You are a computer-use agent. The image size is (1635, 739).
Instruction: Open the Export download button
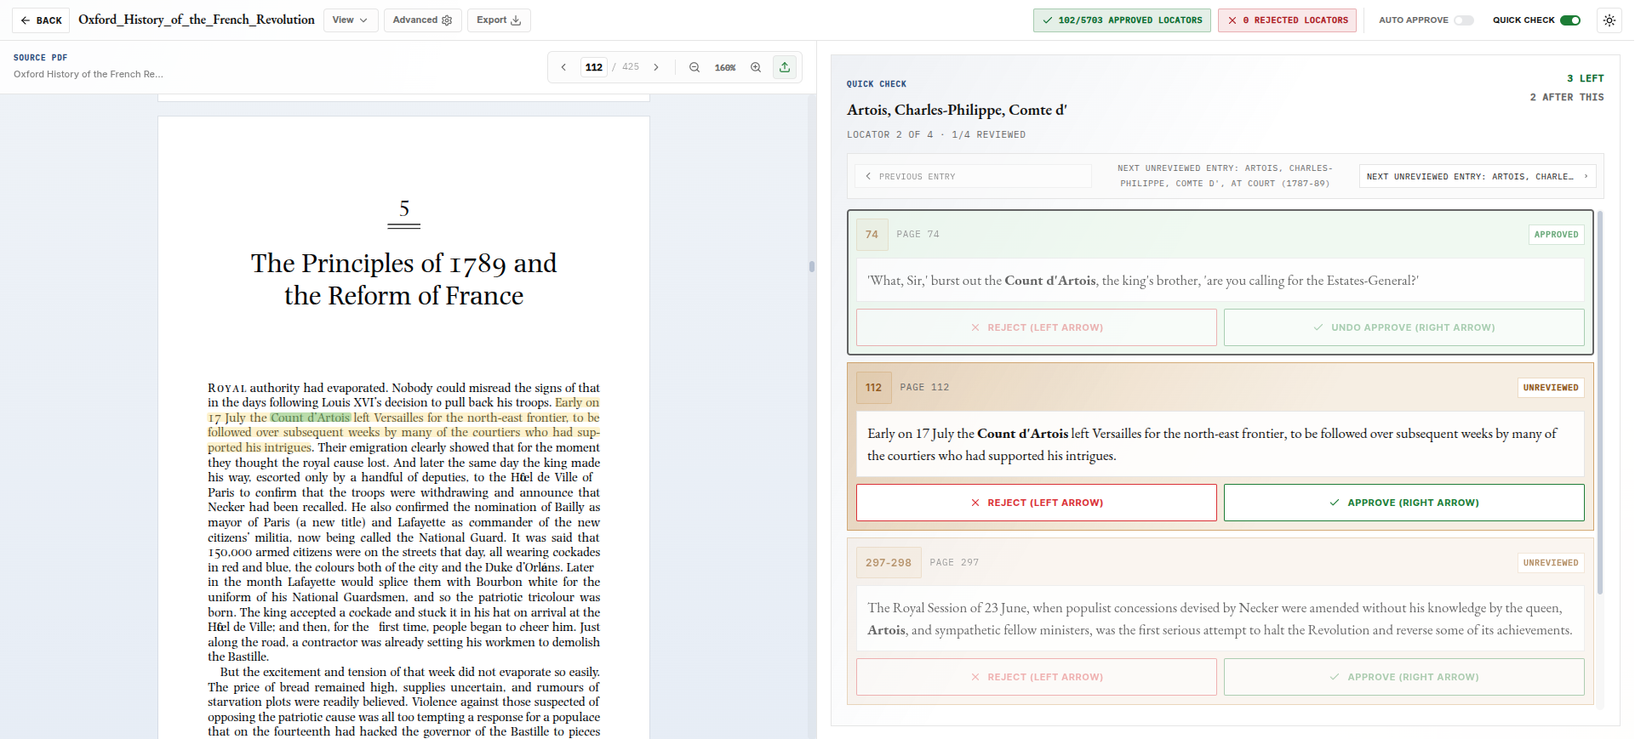[x=499, y=20]
